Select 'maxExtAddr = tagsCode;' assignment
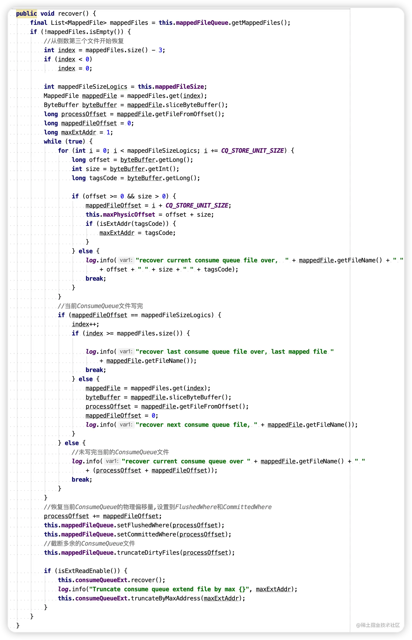The image size is (412, 640). pos(138,233)
